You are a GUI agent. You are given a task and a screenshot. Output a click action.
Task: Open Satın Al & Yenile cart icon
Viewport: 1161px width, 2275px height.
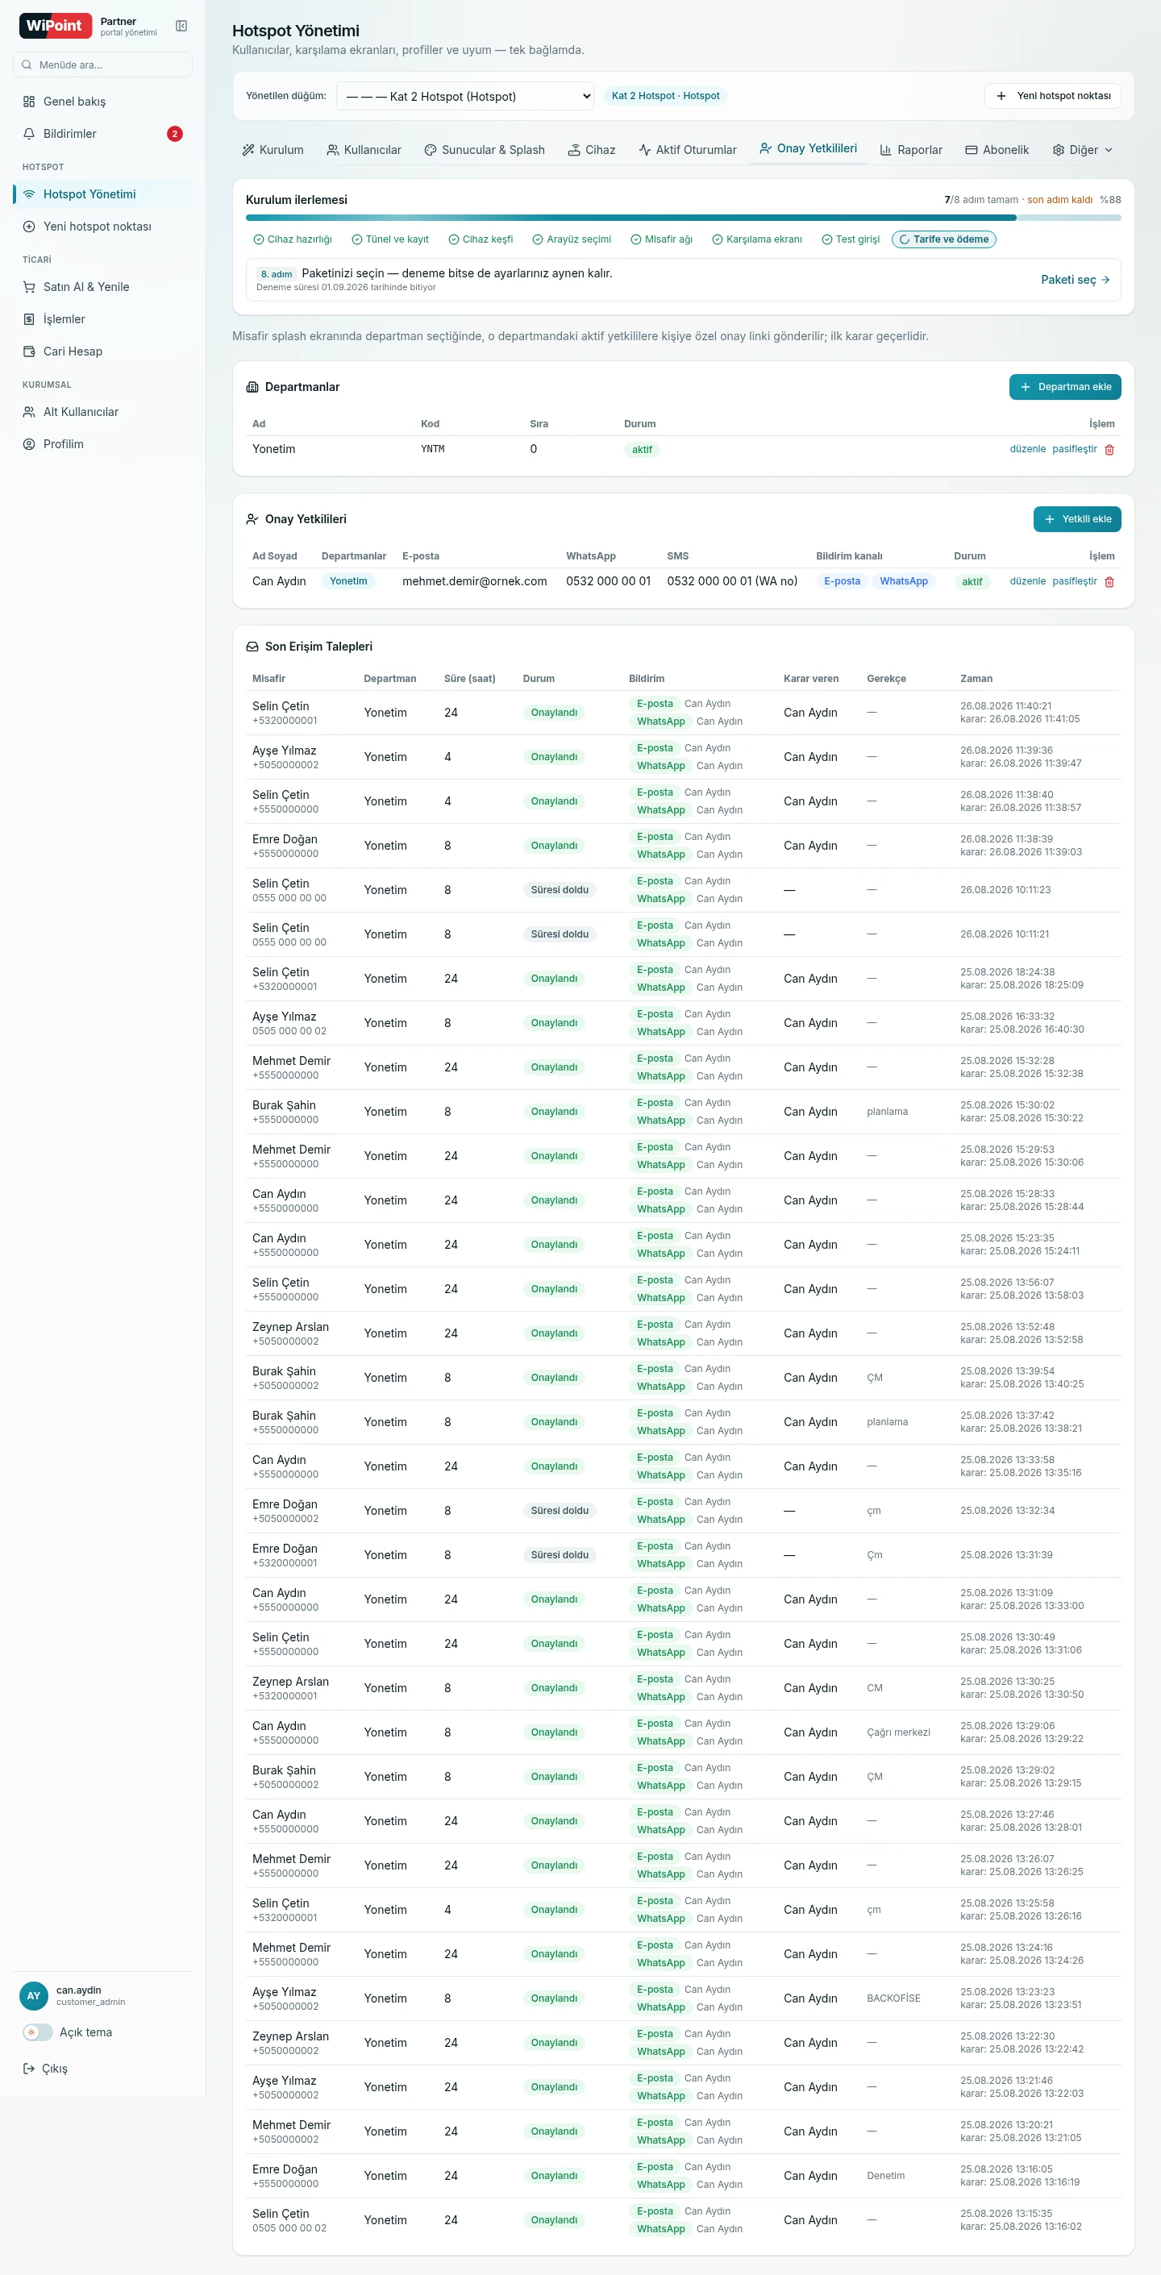tap(29, 287)
